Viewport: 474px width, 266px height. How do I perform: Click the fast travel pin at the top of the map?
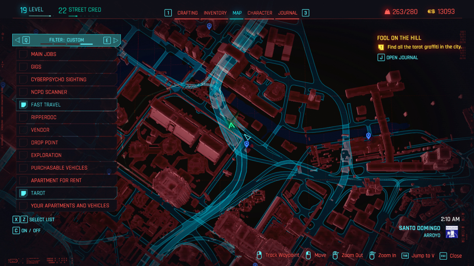[209, 26]
